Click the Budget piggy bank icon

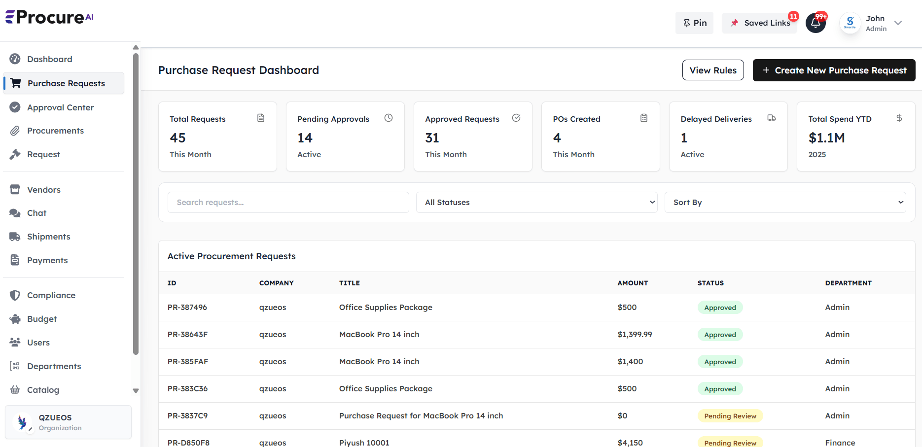point(15,319)
